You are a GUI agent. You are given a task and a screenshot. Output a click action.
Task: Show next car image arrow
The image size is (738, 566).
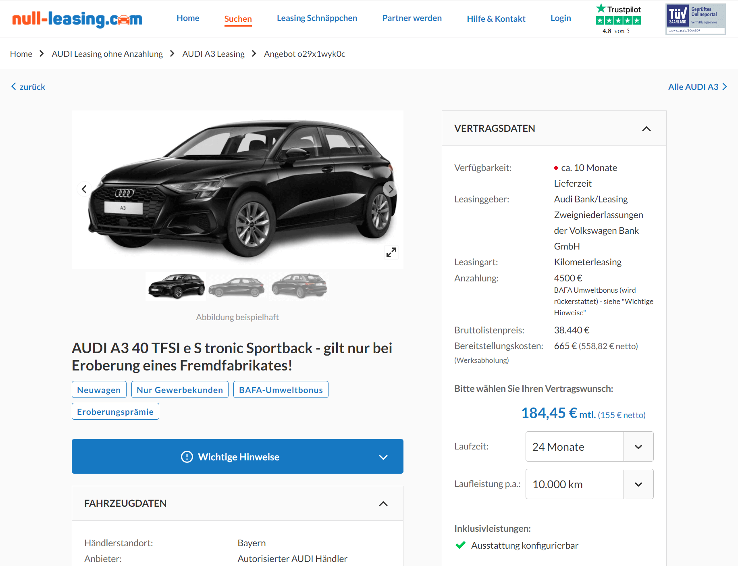pos(390,189)
